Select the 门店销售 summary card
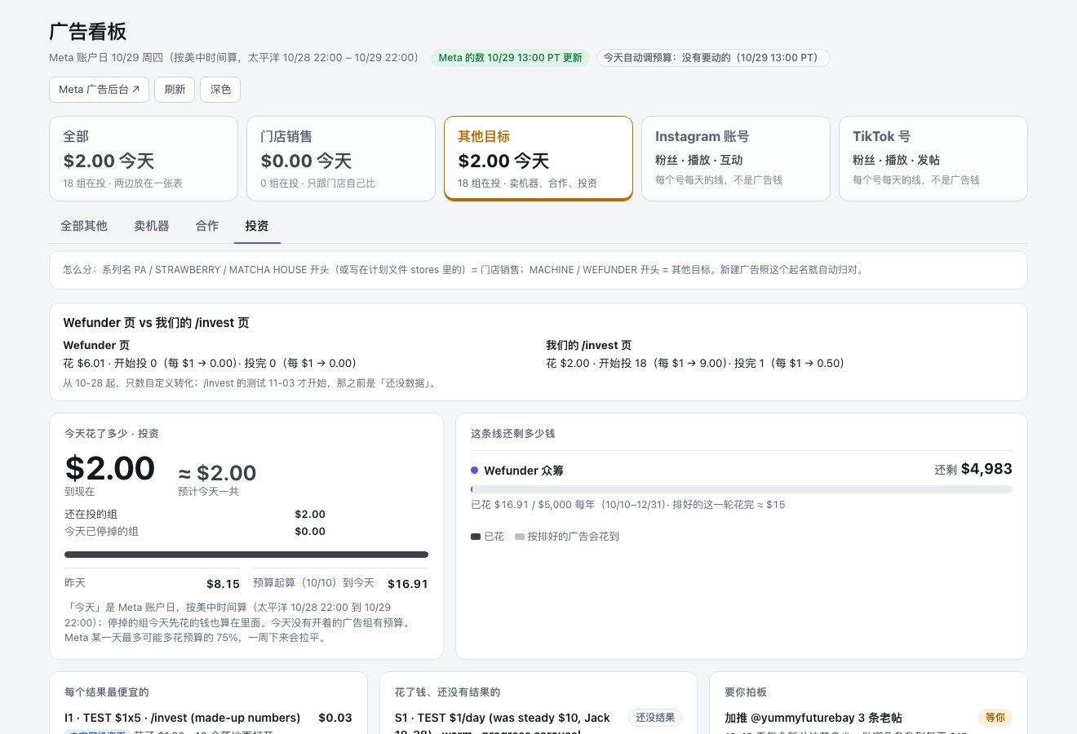Image resolution: width=1077 pixels, height=734 pixels. [x=341, y=159]
